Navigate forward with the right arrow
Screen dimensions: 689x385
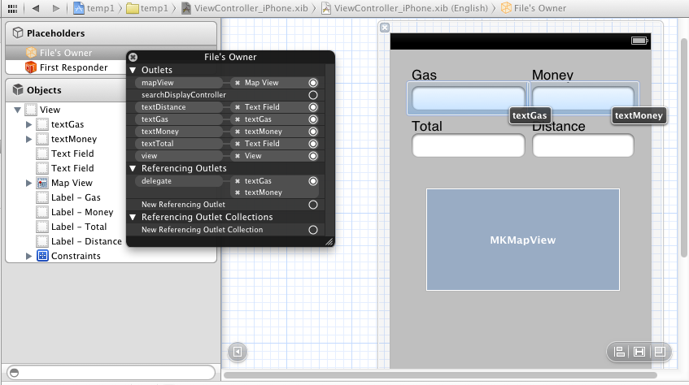[55, 8]
